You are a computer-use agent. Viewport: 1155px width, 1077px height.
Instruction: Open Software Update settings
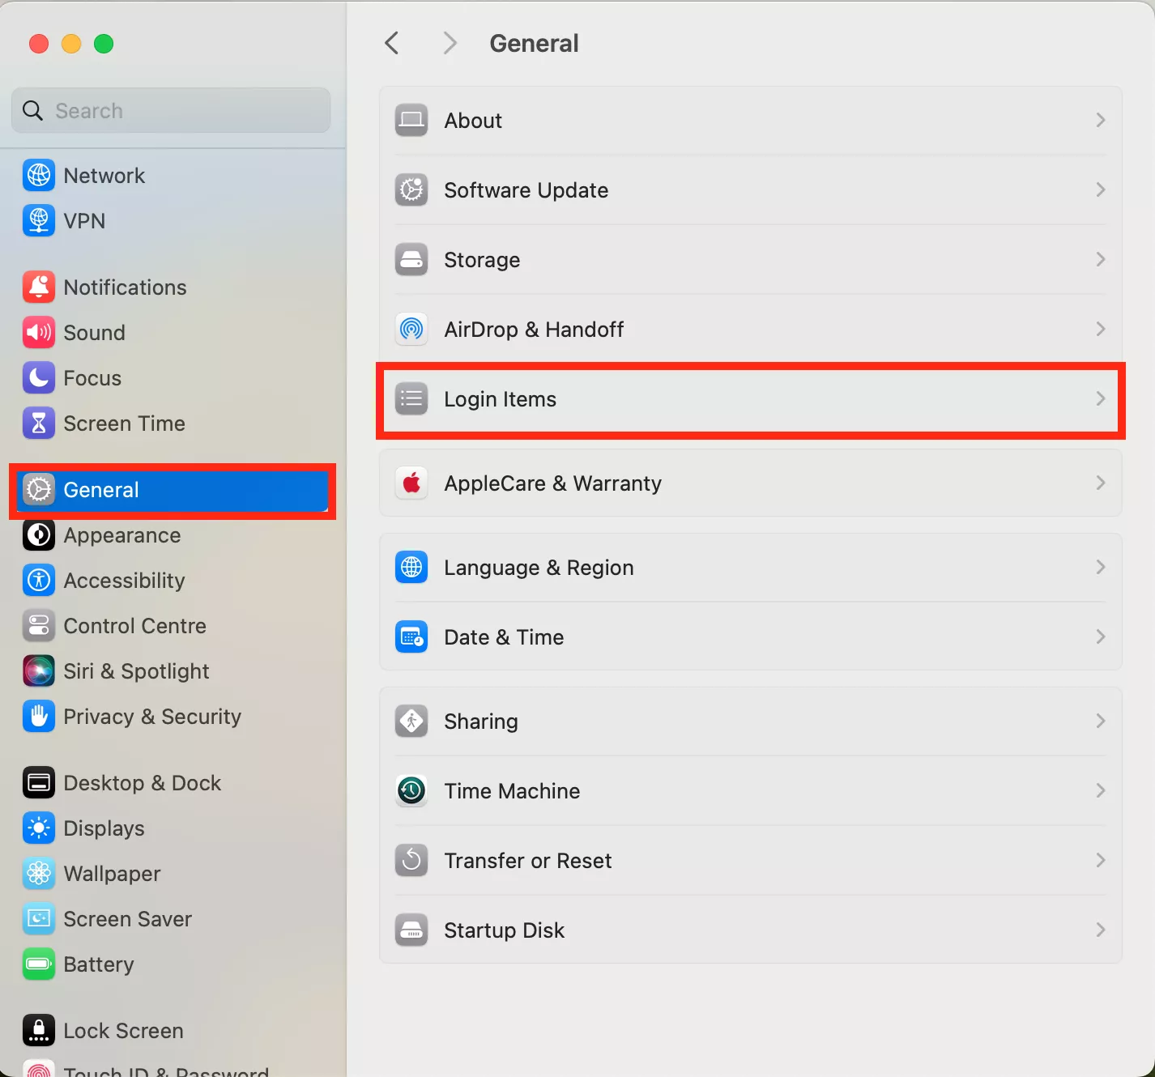coord(526,190)
